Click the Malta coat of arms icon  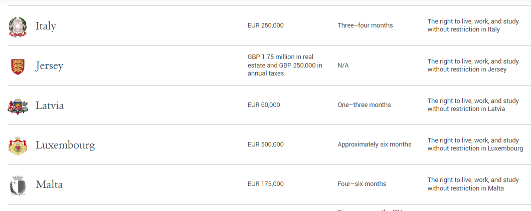coord(18,185)
